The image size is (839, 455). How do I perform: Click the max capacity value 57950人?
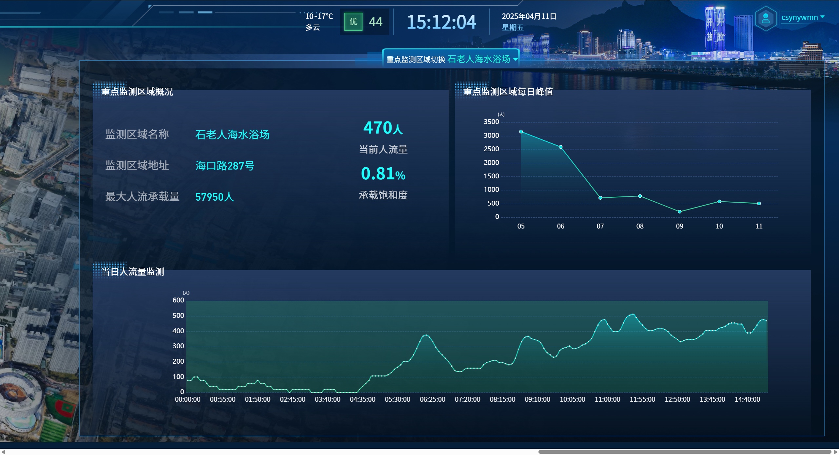click(215, 197)
